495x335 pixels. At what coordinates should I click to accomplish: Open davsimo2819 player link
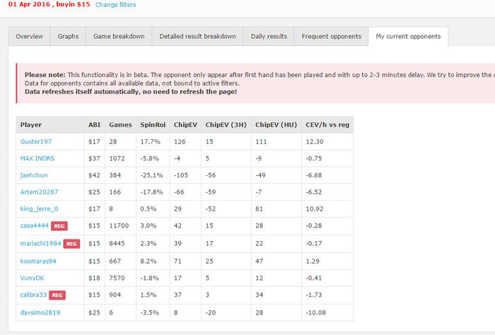point(40,312)
